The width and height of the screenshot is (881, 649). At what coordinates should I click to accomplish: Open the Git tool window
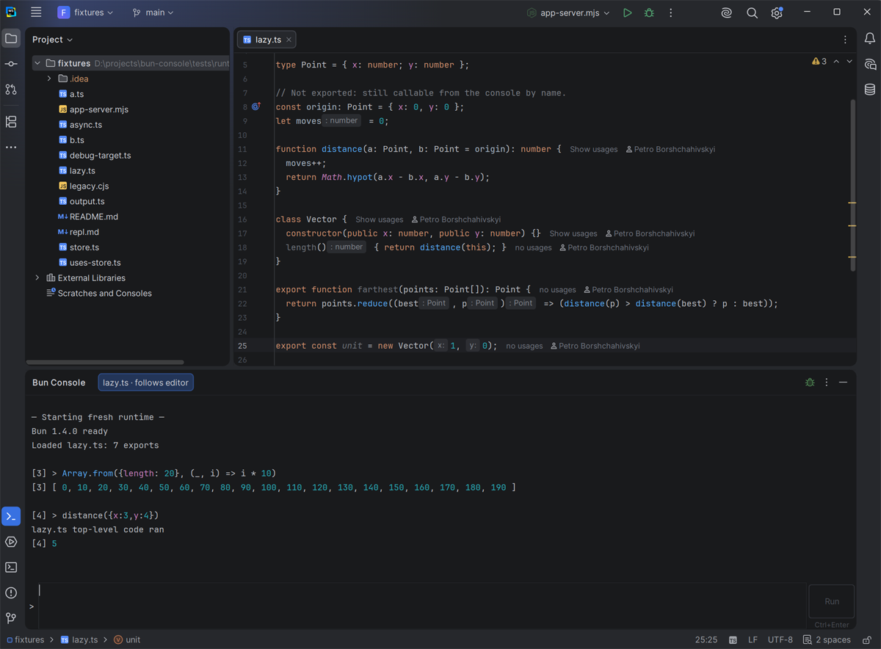click(x=11, y=618)
